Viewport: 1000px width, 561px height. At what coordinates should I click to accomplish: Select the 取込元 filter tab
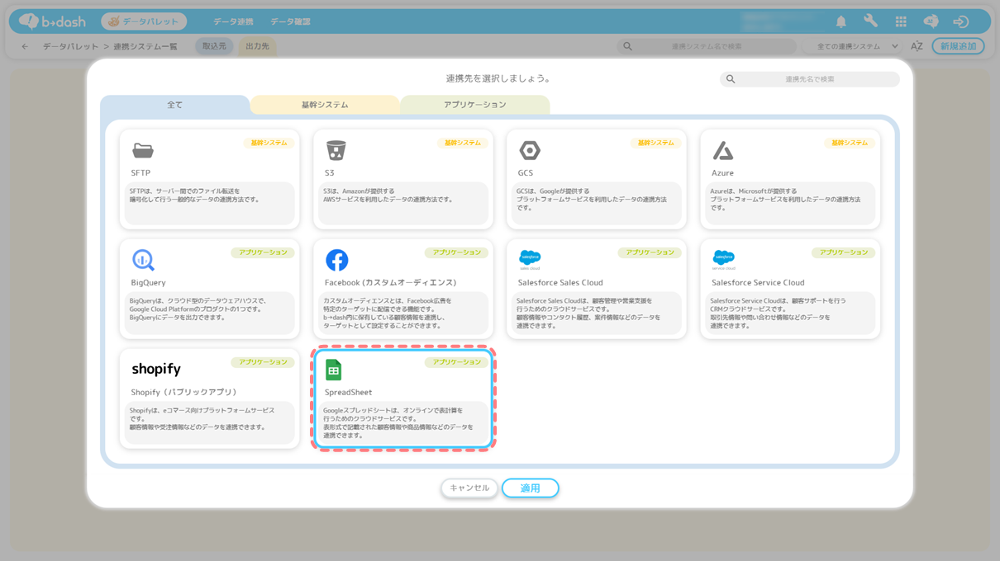[x=214, y=46]
